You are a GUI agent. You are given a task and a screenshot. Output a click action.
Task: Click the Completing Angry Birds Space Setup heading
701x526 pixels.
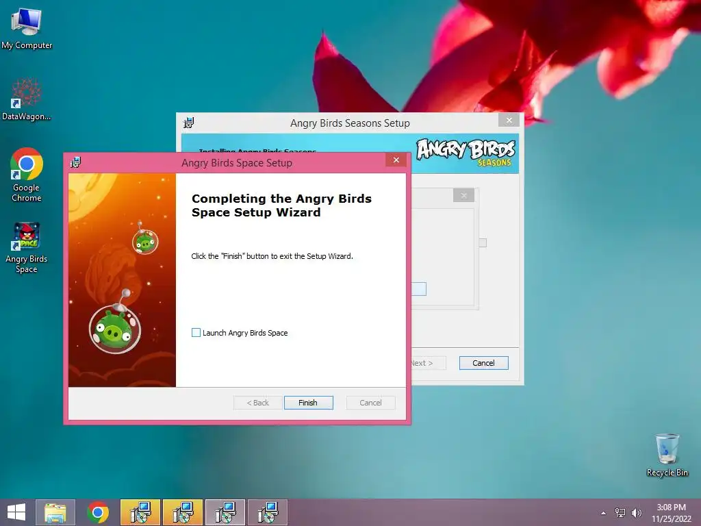pyautogui.click(x=281, y=205)
